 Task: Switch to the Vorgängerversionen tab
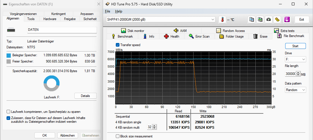pyautogui.click(x=23, y=14)
